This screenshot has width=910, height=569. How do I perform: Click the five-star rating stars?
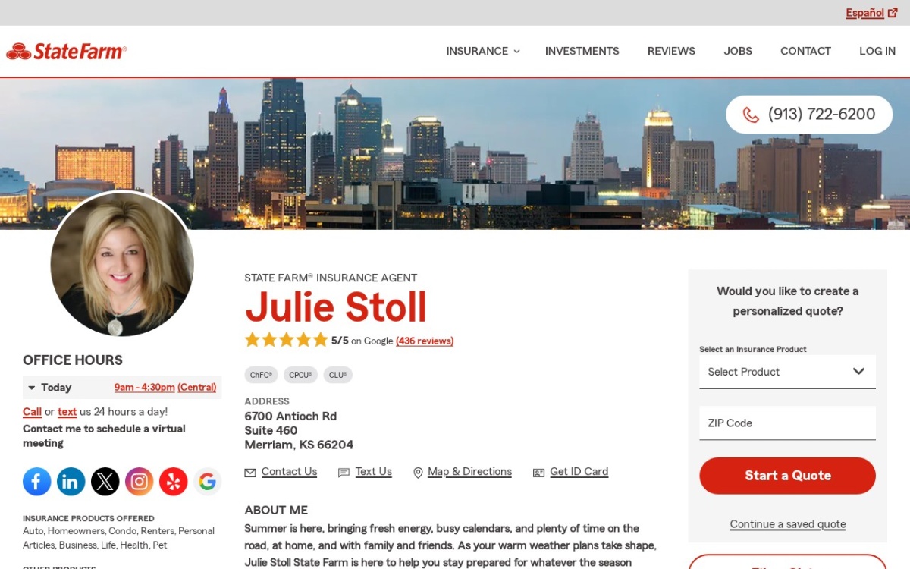pyautogui.click(x=287, y=340)
